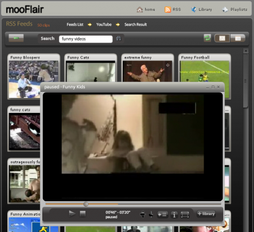Click the scrollbar up arrow
Screen dimensions: 254x232
[x=246, y=51]
